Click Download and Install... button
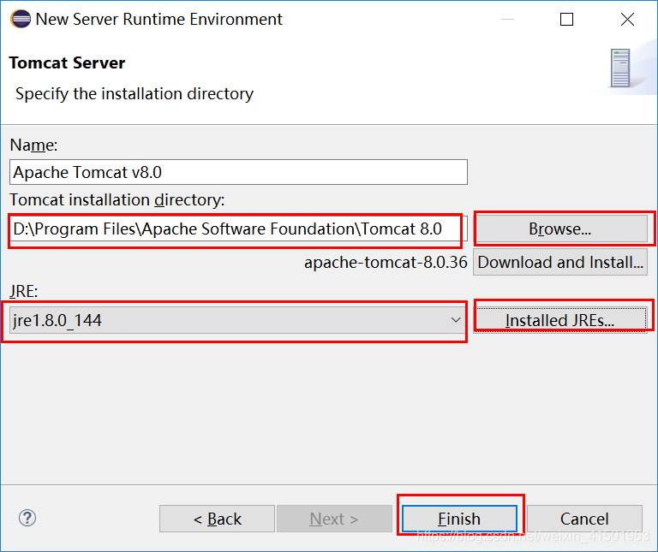 click(x=560, y=263)
